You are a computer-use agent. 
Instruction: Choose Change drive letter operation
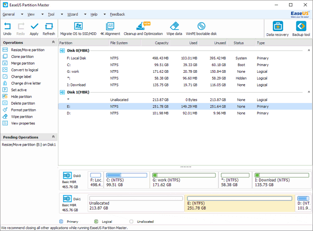[22, 83]
